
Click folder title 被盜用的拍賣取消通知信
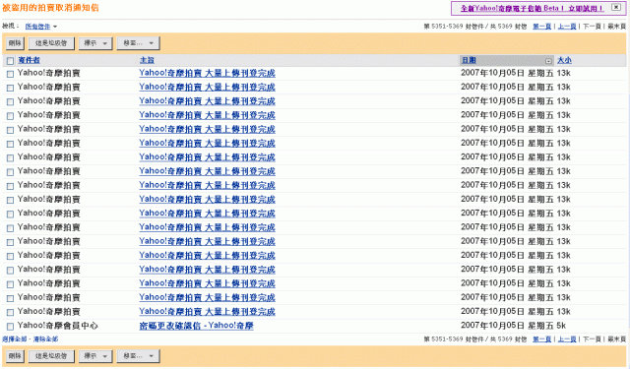click(50, 8)
